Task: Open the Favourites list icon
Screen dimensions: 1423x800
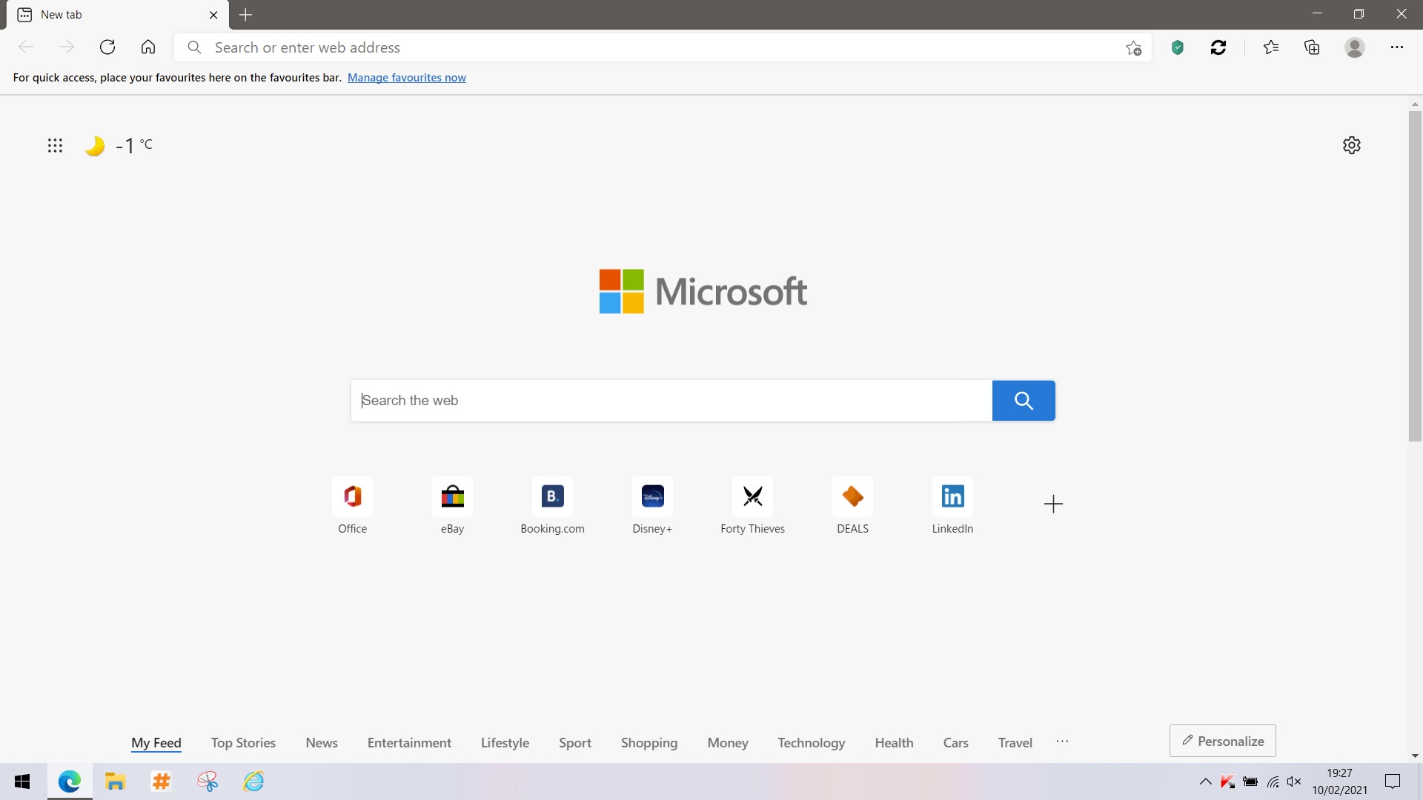Action: [x=1271, y=47]
